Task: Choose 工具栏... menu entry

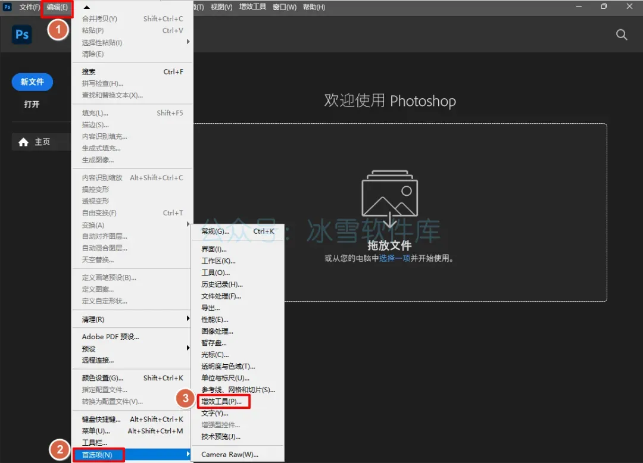Action: (x=132, y=443)
